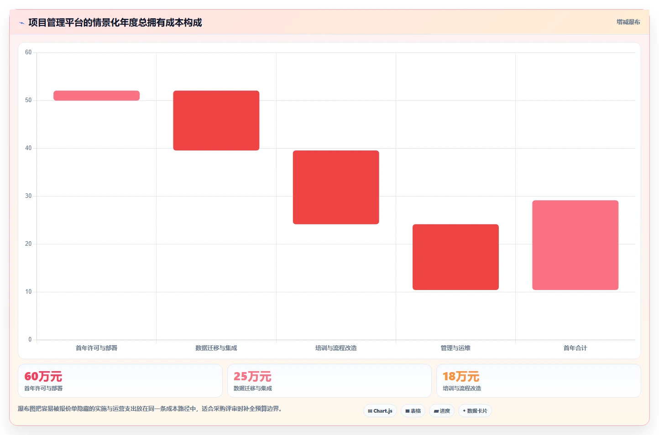Click the x-axis label 管理与运维
Screen dimensions: 659x435
click(455, 348)
